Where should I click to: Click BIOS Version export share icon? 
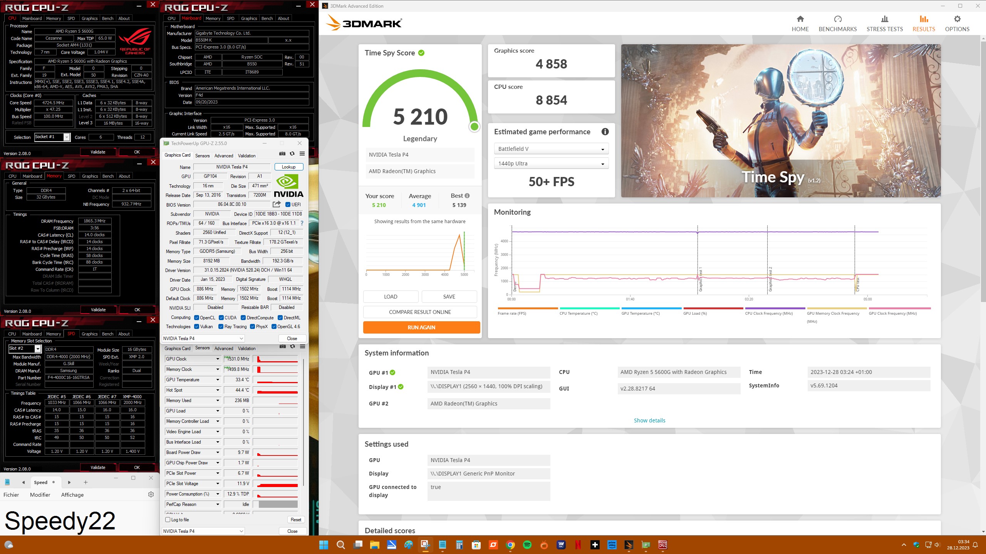[x=277, y=204]
